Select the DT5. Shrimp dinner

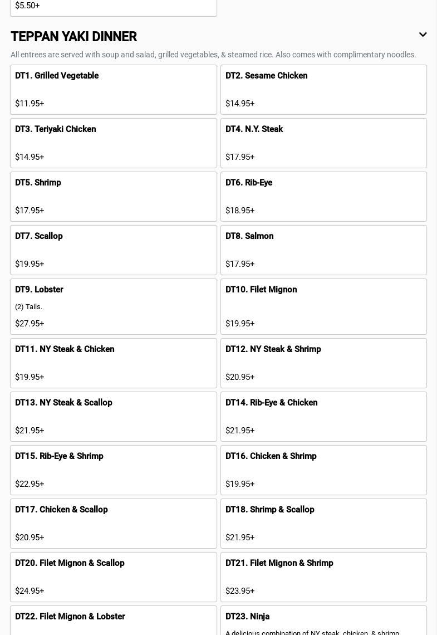(113, 197)
